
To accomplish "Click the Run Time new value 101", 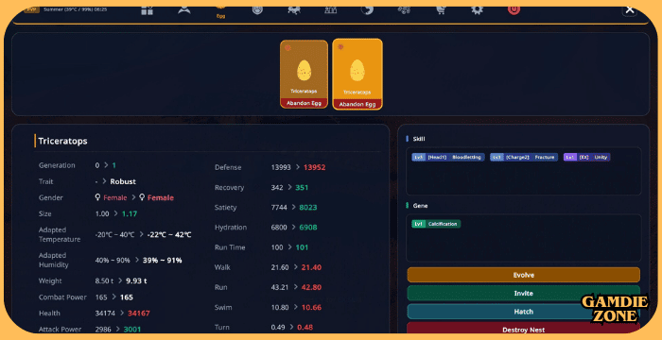I will [302, 247].
